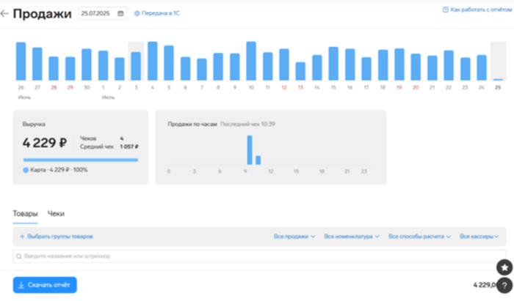Click the day label 12 under chart

284,88
